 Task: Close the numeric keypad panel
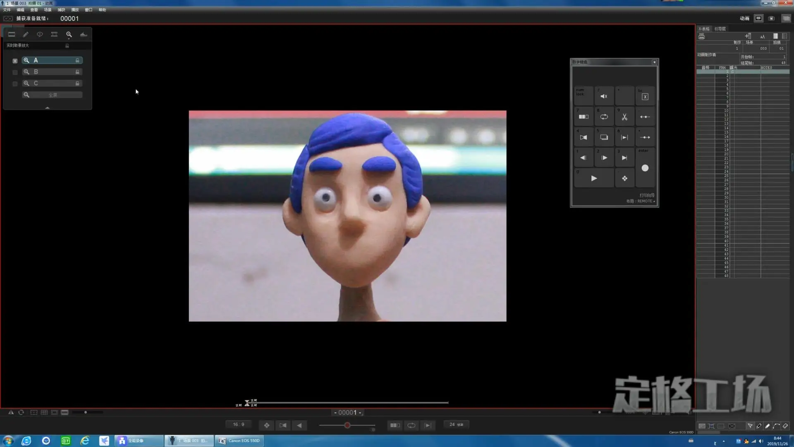[654, 62]
